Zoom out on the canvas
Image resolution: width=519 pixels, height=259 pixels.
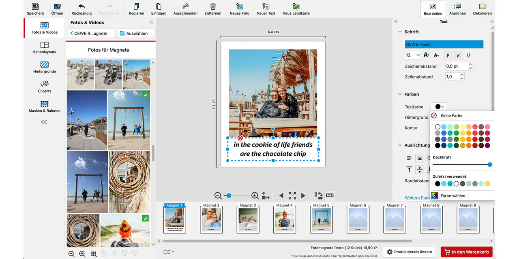coord(218,196)
